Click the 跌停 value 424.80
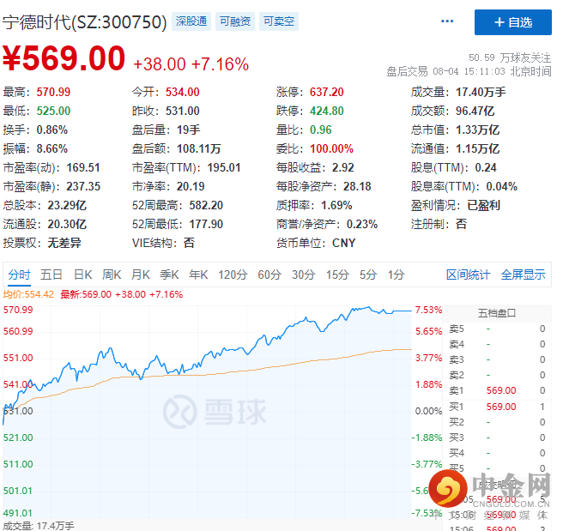 point(327,111)
